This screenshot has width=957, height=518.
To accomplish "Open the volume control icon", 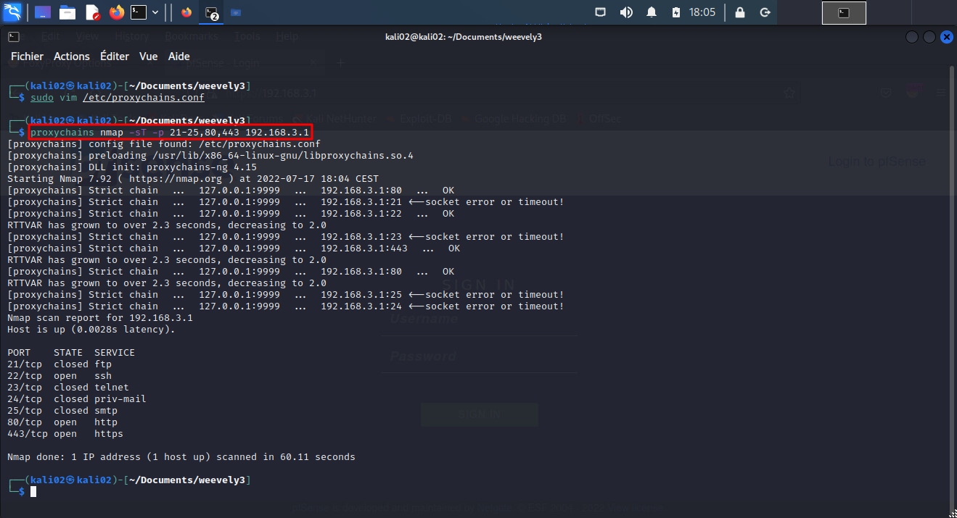I will pos(625,12).
